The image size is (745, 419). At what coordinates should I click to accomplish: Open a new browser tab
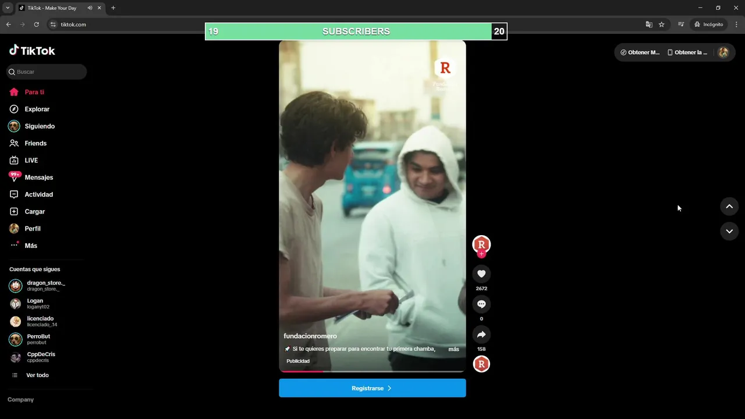[113, 8]
